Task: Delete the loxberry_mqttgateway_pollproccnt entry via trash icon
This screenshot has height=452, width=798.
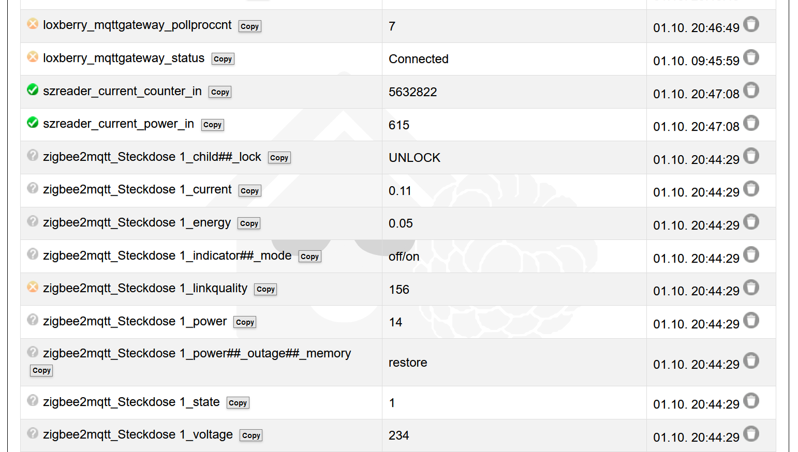Action: click(x=751, y=24)
